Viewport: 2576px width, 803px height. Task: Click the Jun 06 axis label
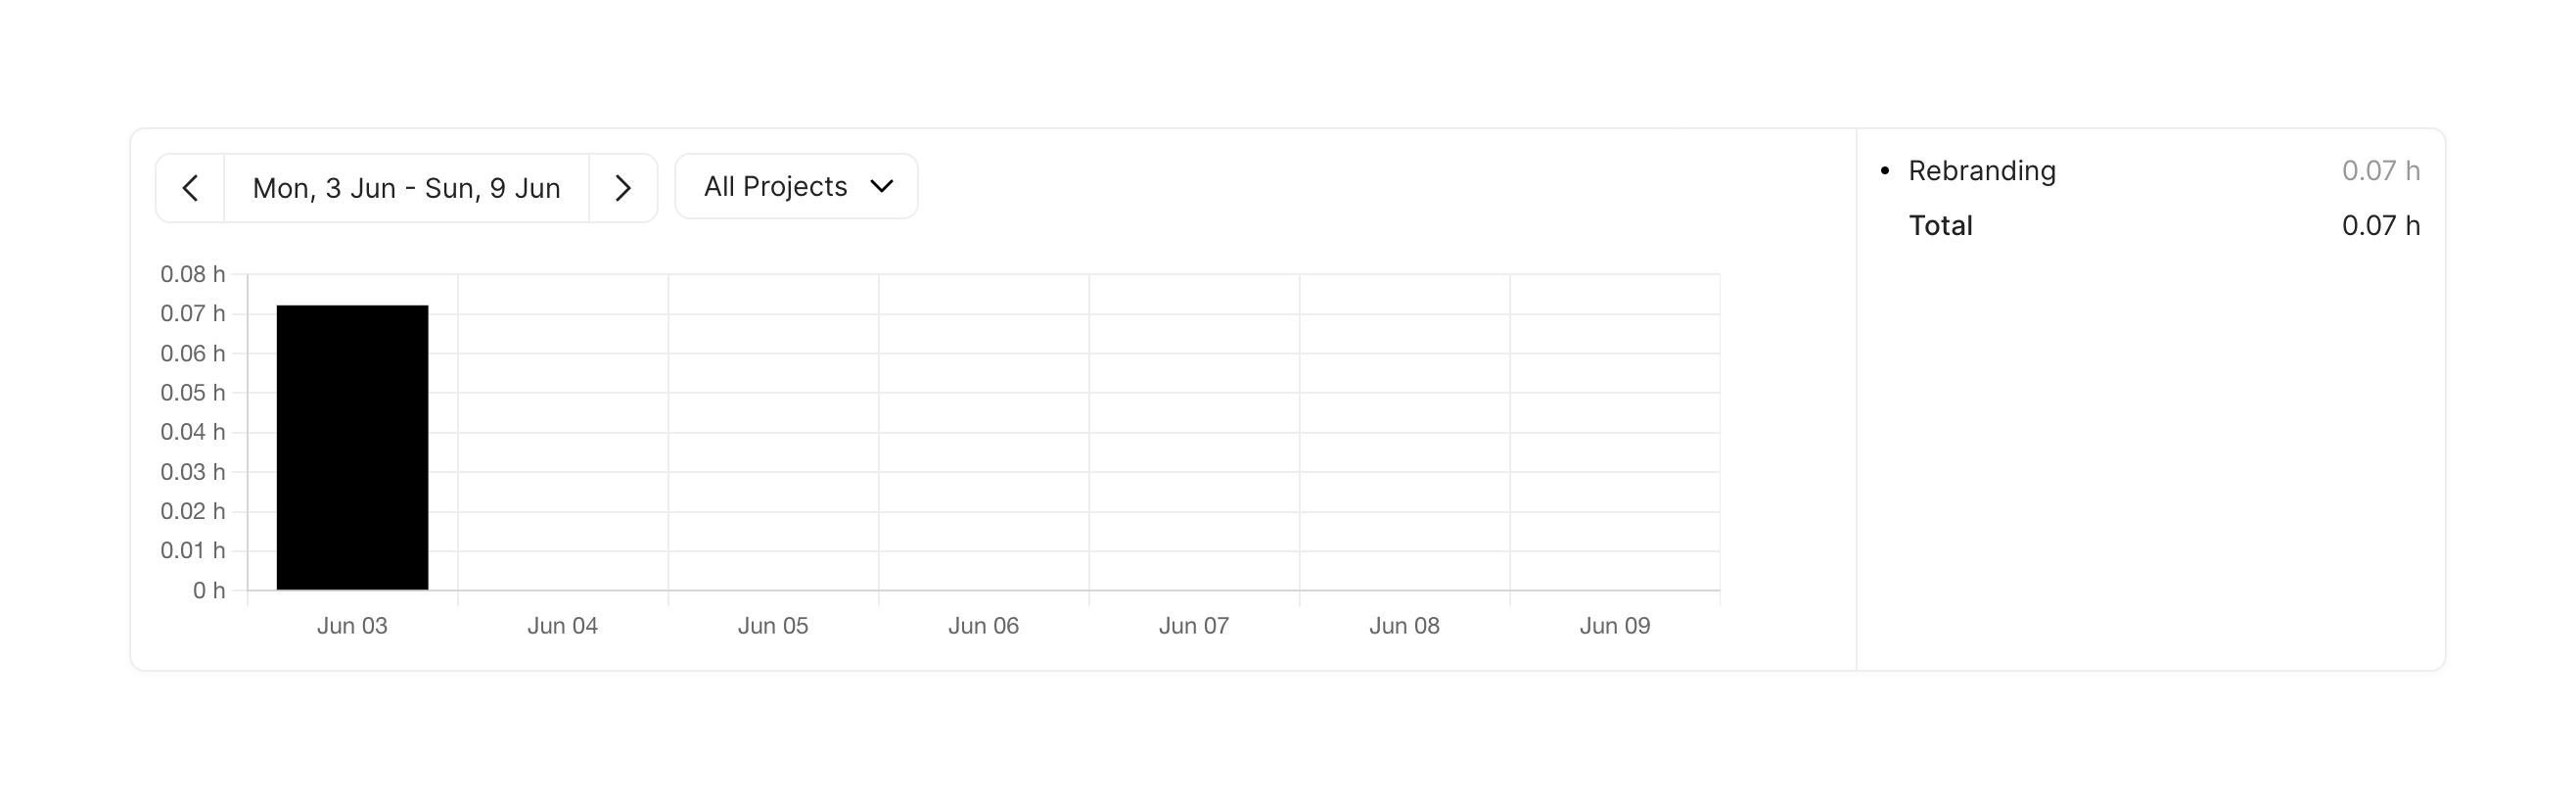[983, 626]
